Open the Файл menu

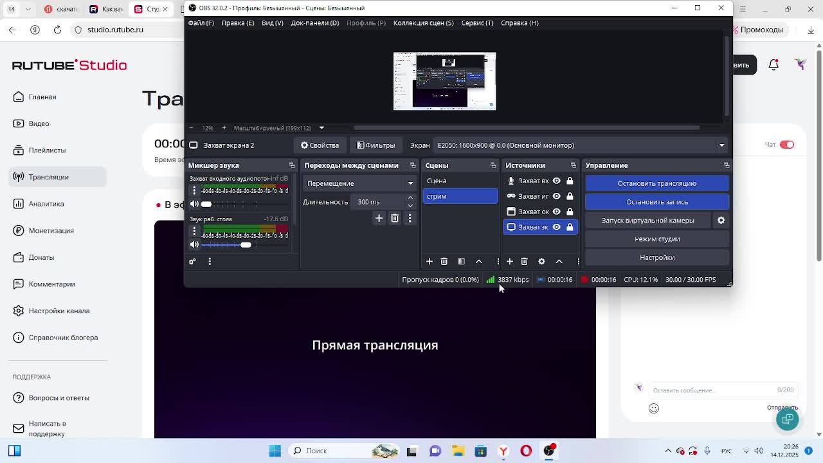click(201, 23)
